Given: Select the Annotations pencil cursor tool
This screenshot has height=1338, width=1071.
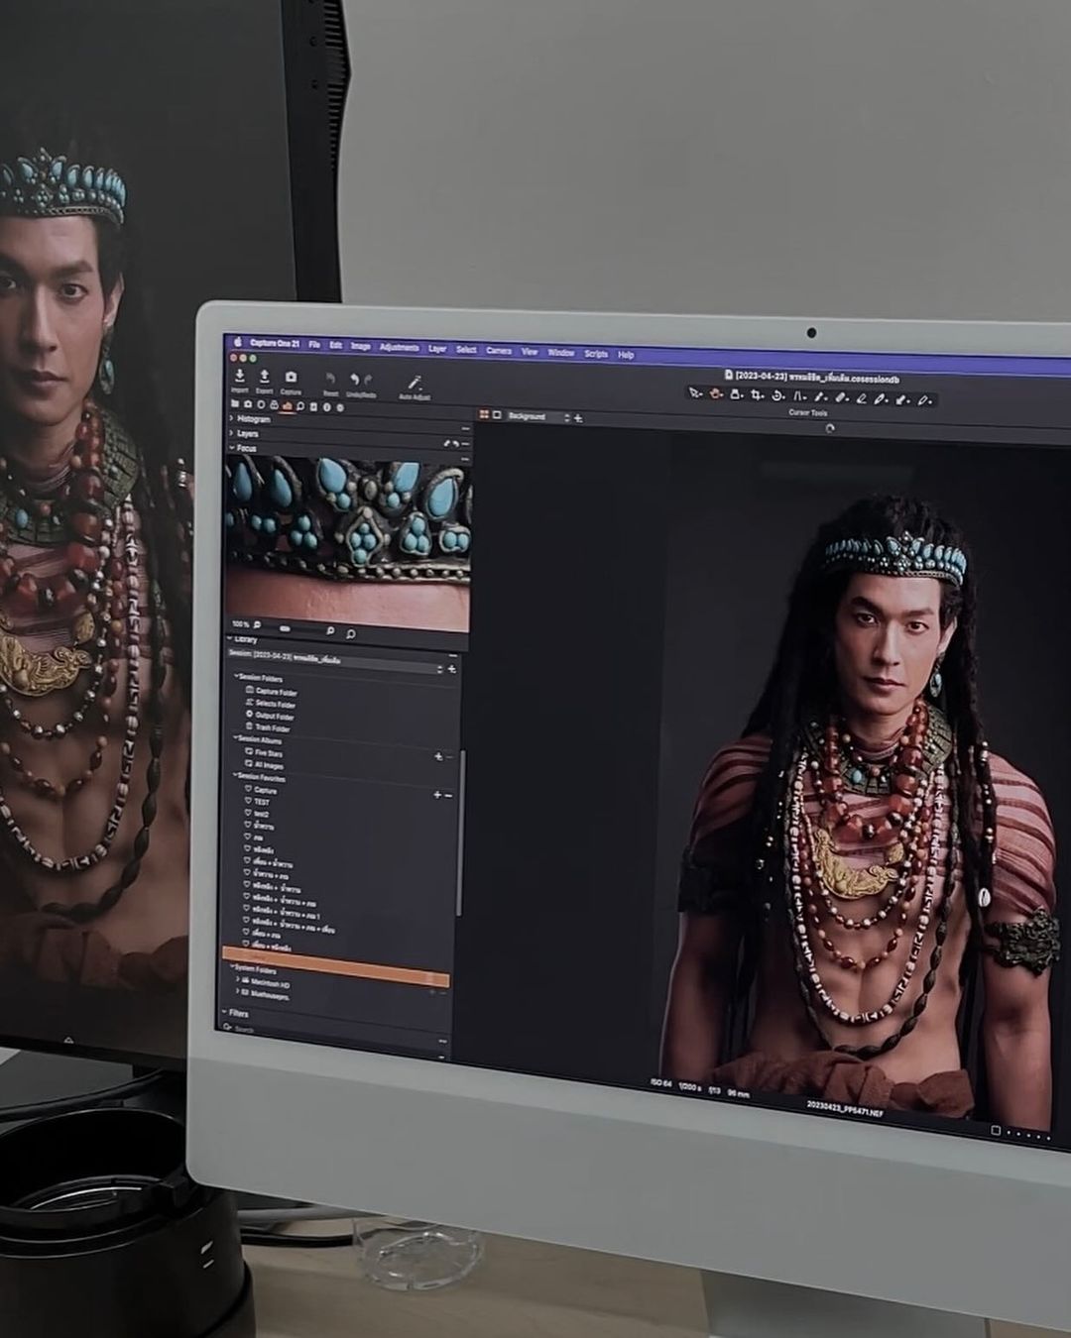Looking at the screenshot, I should coord(924,401).
